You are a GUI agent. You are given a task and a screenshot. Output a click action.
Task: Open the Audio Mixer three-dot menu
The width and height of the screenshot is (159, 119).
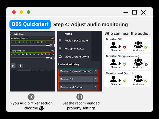coord(21,66)
